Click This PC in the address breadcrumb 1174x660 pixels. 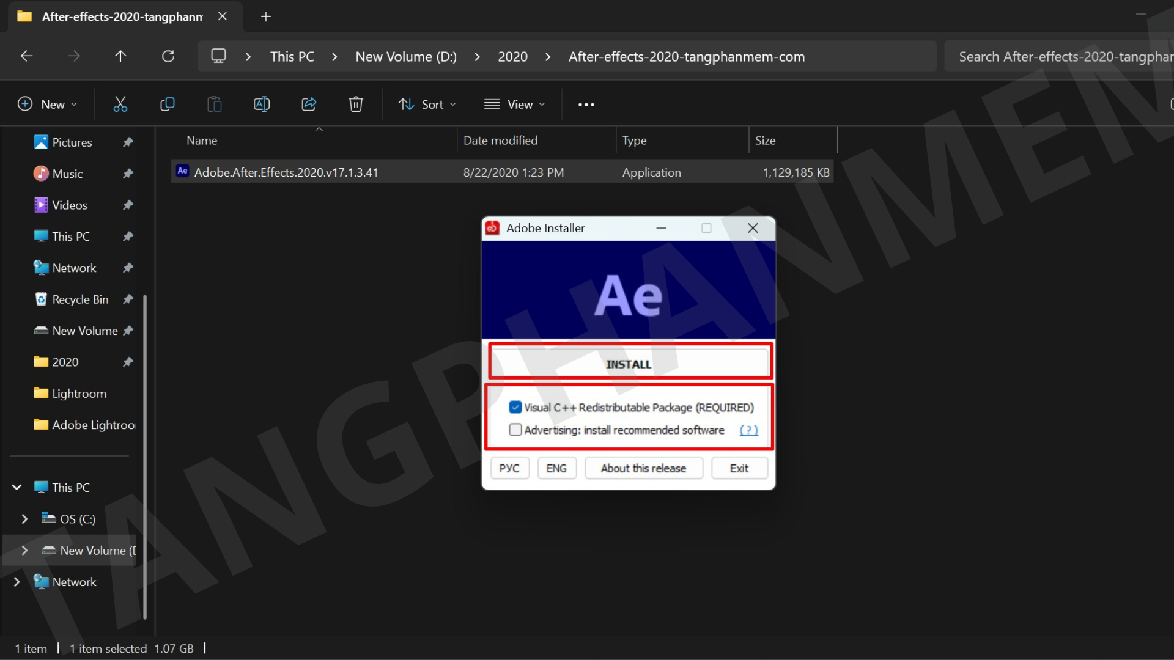pyautogui.click(x=292, y=57)
